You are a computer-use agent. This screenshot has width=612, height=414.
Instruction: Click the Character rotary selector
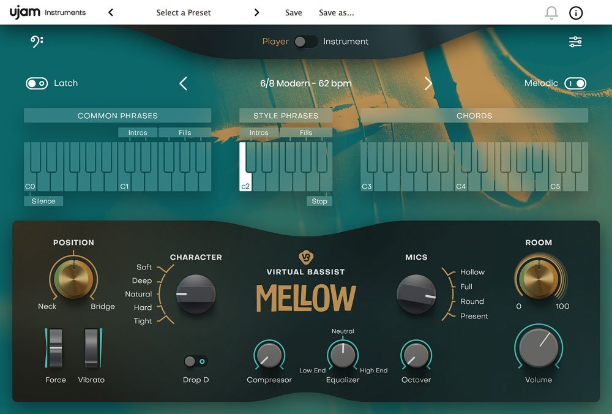click(196, 294)
